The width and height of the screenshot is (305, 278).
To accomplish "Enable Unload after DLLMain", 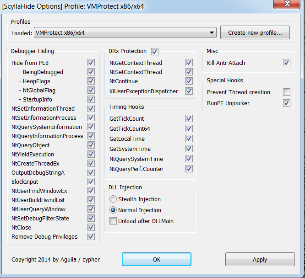I will [x=113, y=221].
